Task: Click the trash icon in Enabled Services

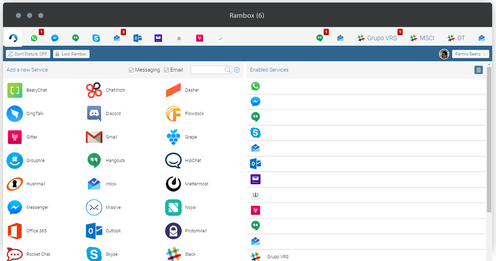Action: pyautogui.click(x=478, y=70)
